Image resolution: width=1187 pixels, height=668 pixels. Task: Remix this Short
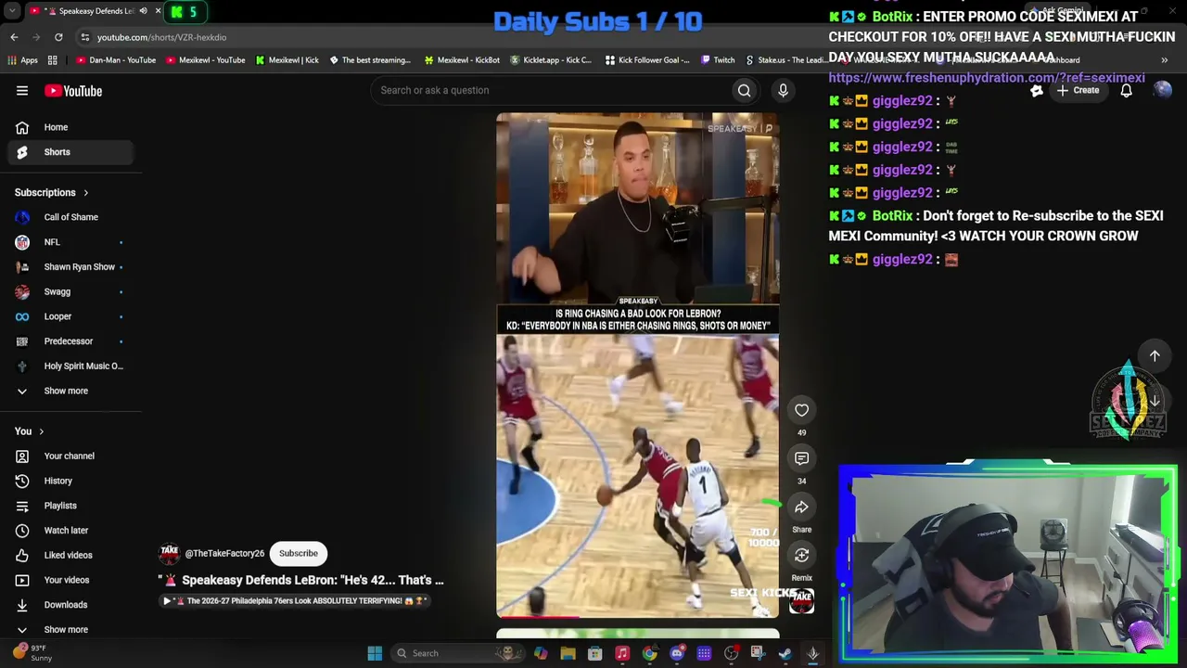click(801, 555)
